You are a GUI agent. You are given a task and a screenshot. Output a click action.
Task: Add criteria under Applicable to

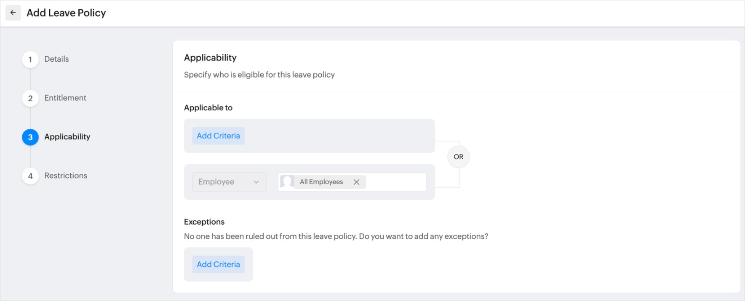coord(218,136)
